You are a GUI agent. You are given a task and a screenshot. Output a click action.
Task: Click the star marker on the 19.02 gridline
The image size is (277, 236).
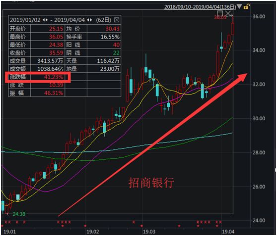(85, 226)
